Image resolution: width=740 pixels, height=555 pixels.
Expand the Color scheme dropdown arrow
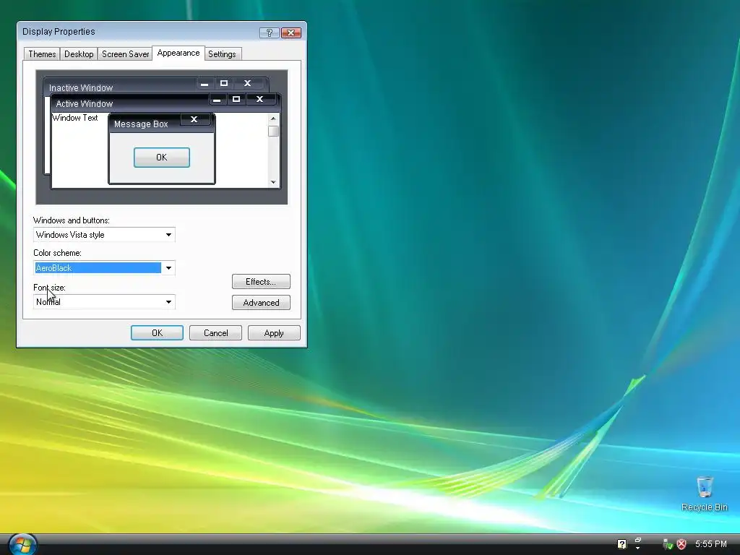(x=168, y=268)
